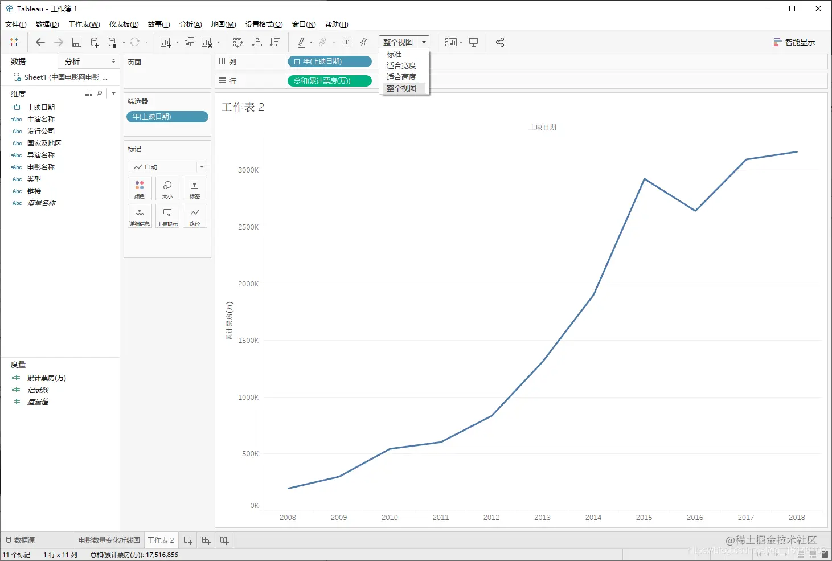
Task: Switch to the 电影数量变化折线图 sheet tab
Action: 109,540
